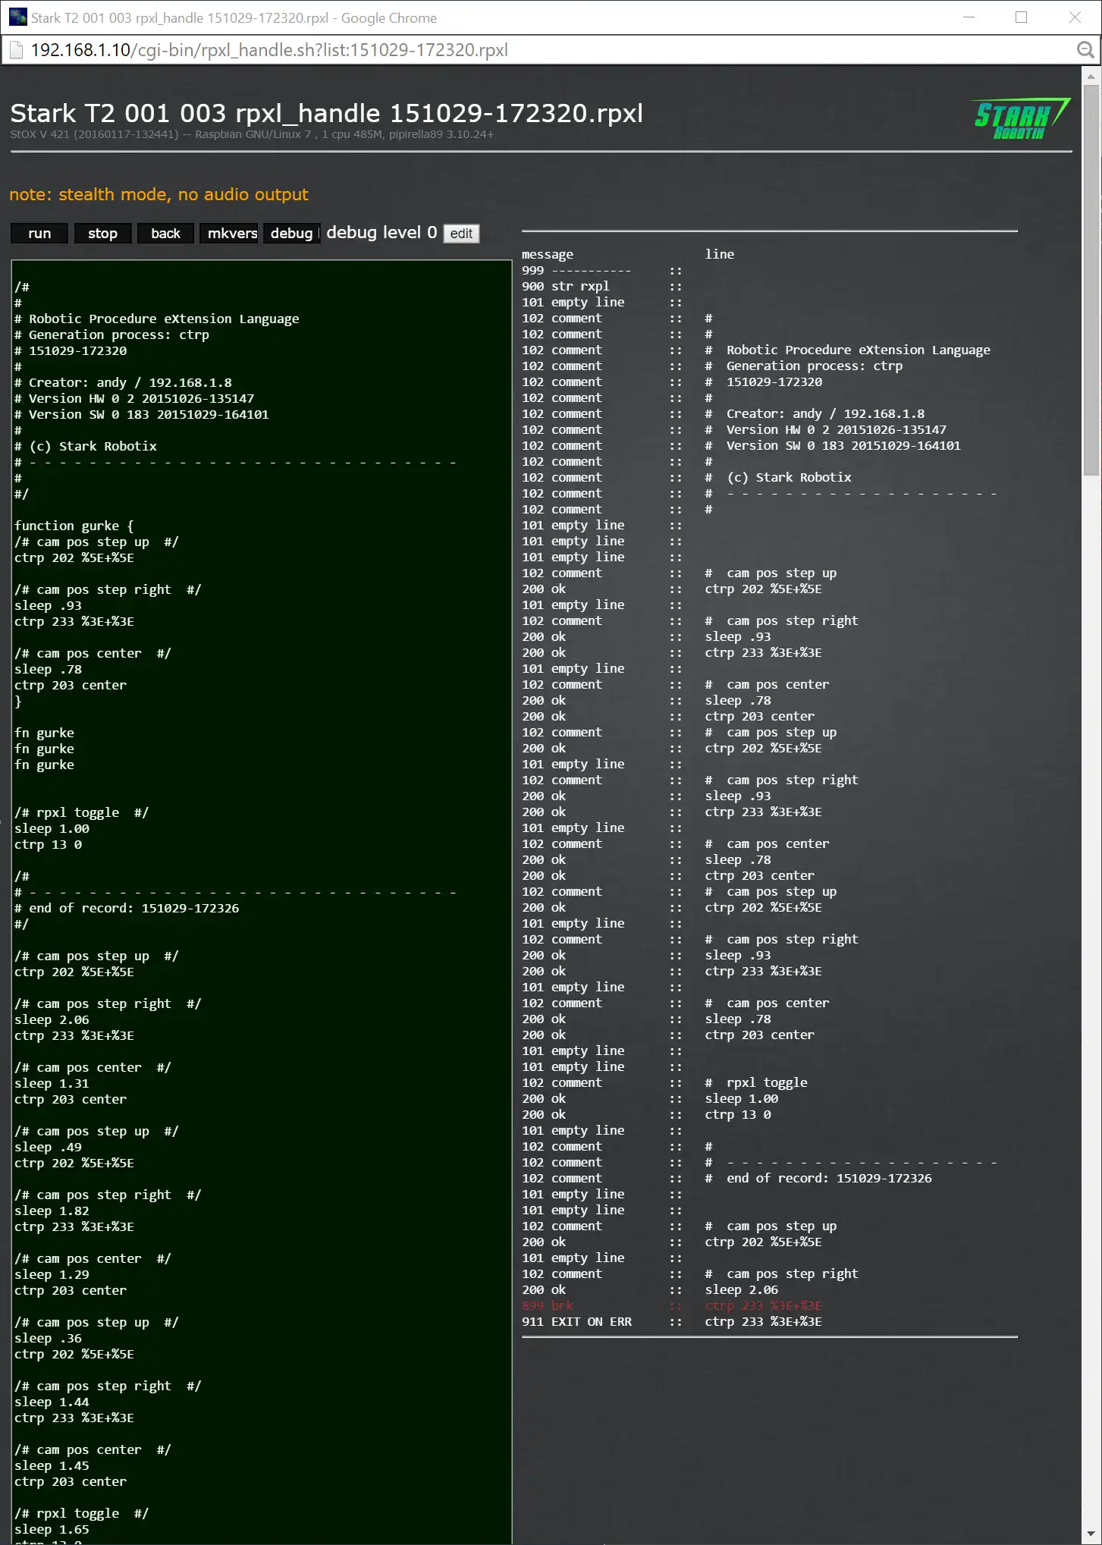Activate the debug button
Viewport: 1102px width, 1545px height.
click(291, 234)
